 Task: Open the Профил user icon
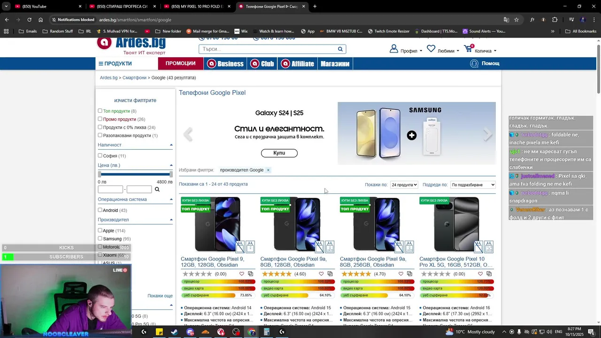[x=393, y=49]
